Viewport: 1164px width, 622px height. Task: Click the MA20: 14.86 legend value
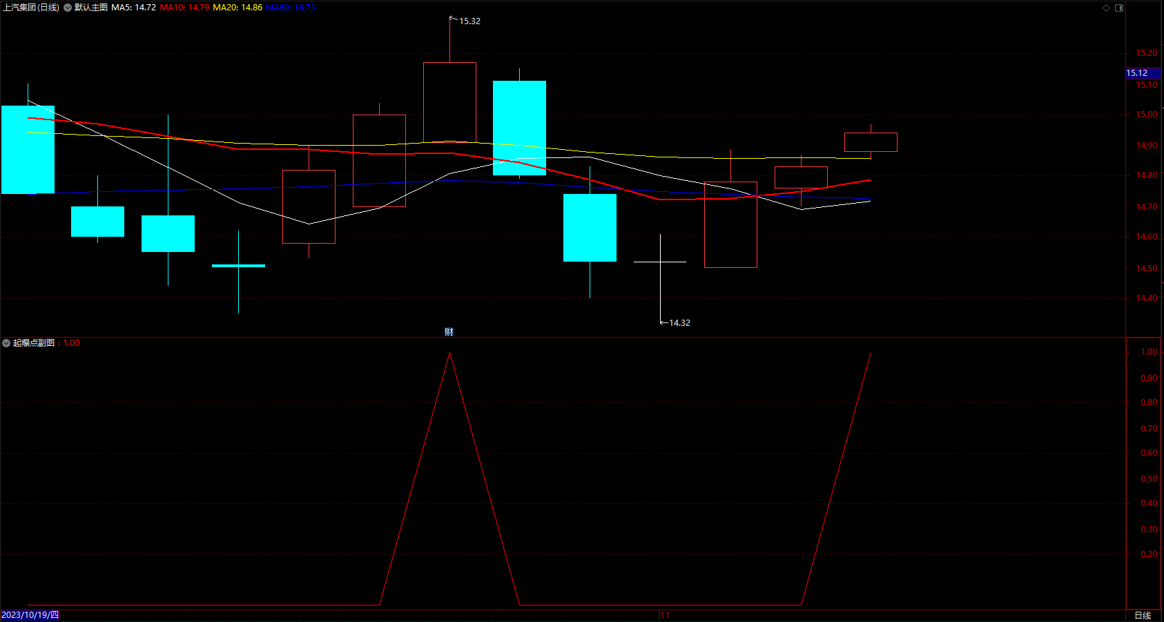(237, 8)
